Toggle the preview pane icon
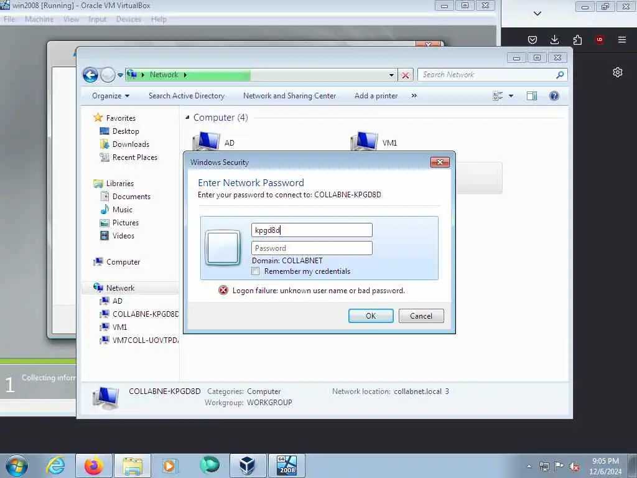 (x=532, y=96)
